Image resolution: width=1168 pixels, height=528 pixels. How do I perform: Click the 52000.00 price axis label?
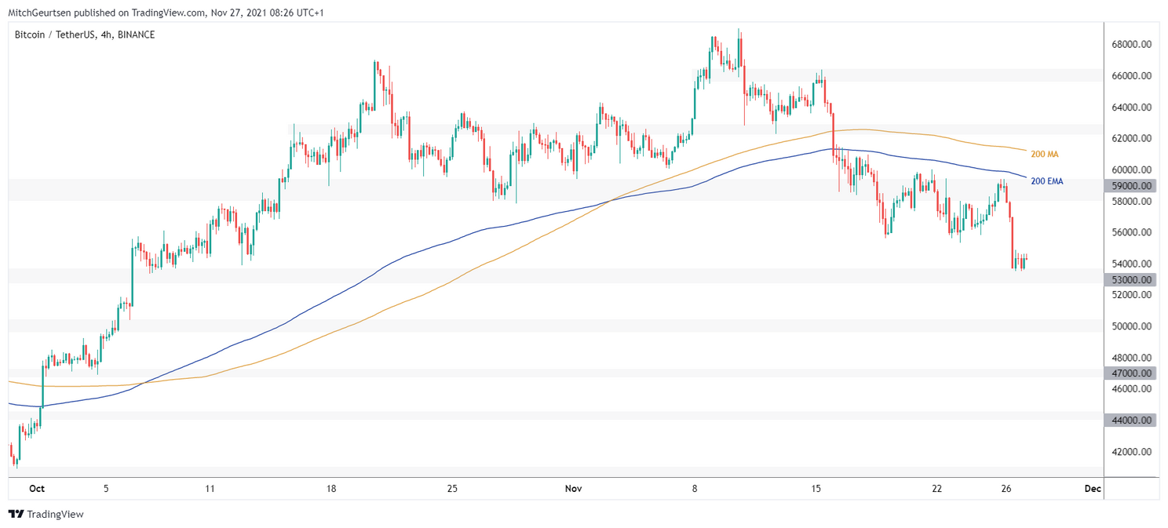[1131, 295]
